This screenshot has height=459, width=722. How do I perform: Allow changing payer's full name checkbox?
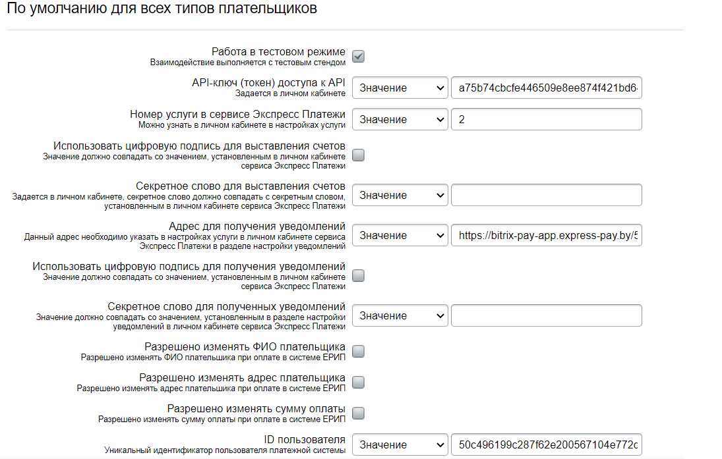(359, 352)
